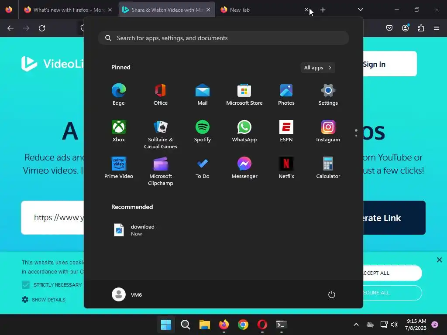
Task: Open Firefox View pinned button
Action: [9, 10]
